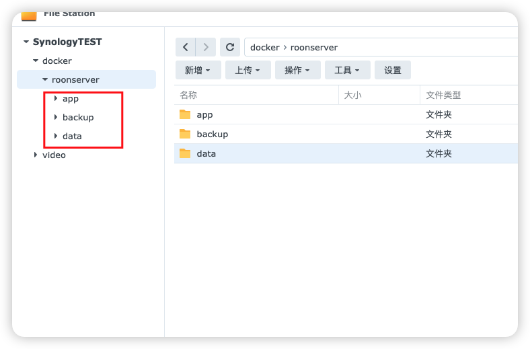Click the refresh icon button
This screenshot has width=530, height=349.
[230, 47]
